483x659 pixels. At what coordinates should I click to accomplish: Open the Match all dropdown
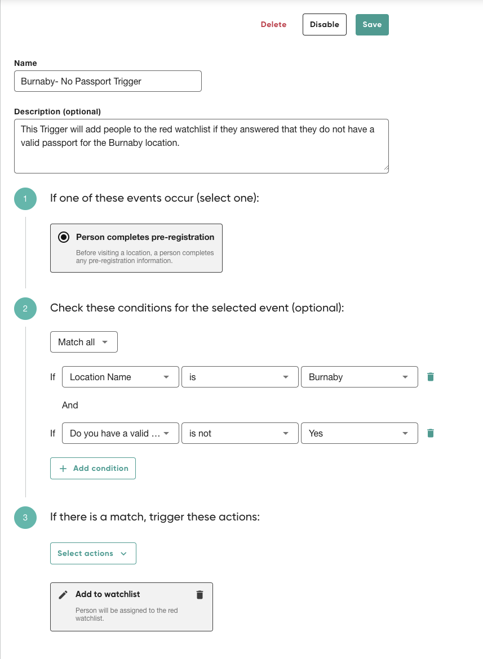(83, 341)
